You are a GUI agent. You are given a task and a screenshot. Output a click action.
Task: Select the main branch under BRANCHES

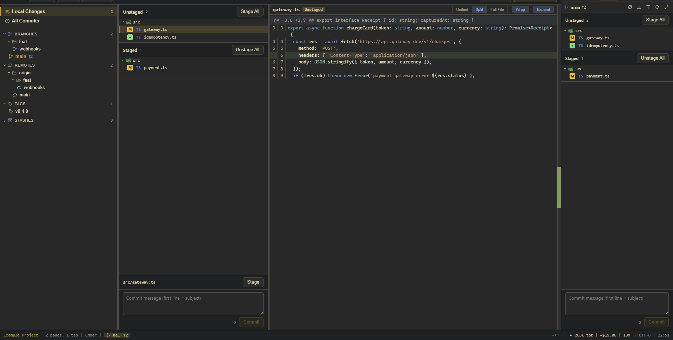click(59, 56)
